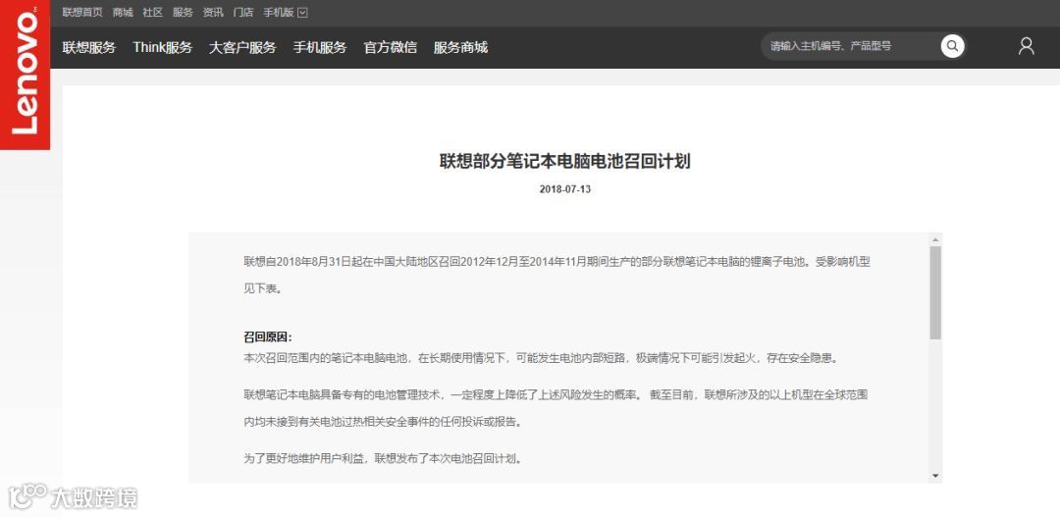Select Think服务 menu item
1060x517 pixels.
pyautogui.click(x=163, y=47)
